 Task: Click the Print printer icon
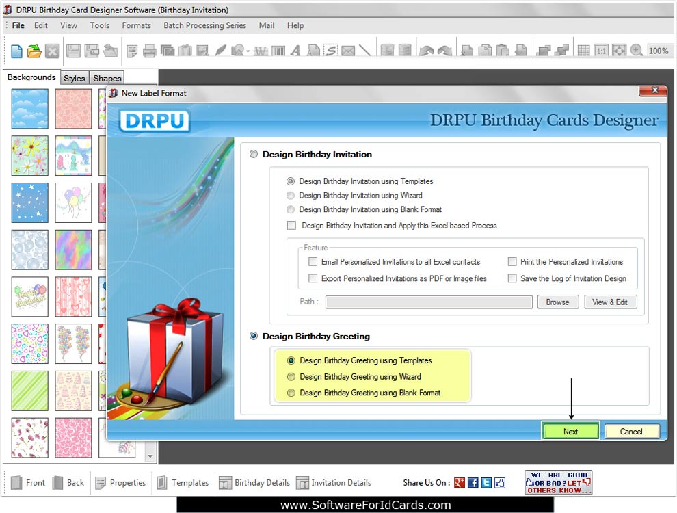[x=149, y=51]
